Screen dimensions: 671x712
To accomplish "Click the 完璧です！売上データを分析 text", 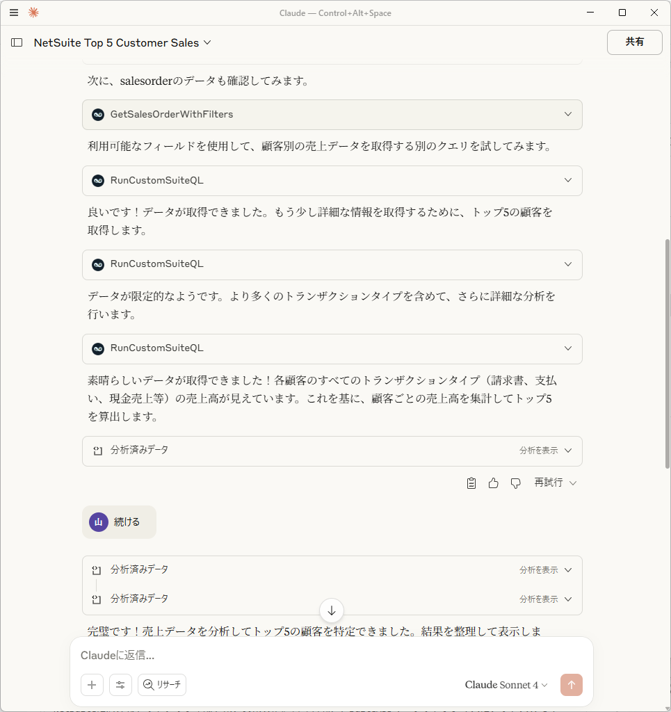I will (314, 631).
